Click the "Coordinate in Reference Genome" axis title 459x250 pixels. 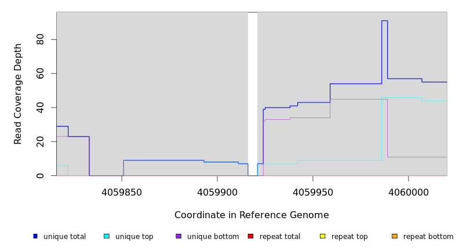point(252,215)
